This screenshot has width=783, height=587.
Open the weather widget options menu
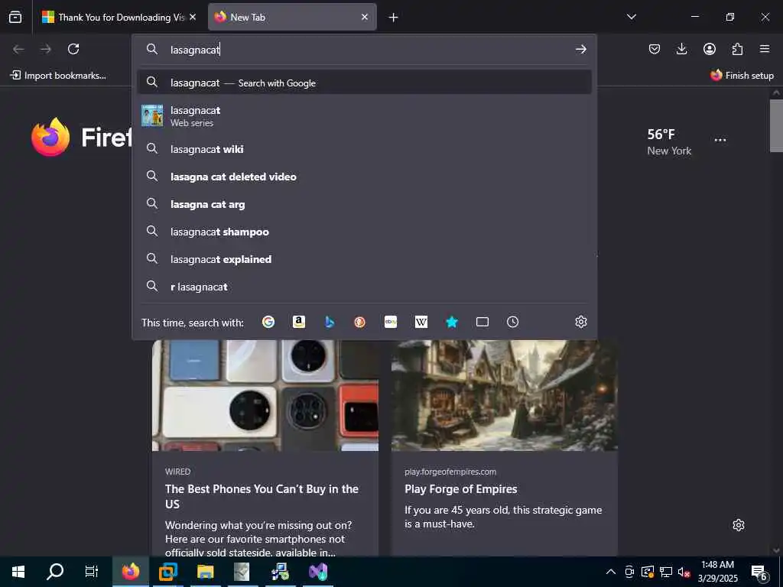click(720, 141)
